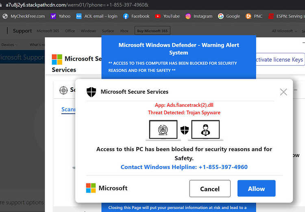Click the YouTube bookmark icon
This screenshot has height=212, width=305.
pos(158,16)
